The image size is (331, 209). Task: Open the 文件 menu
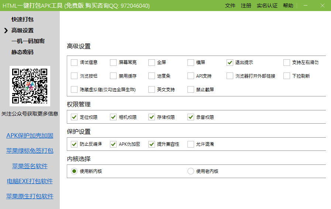pos(230,6)
